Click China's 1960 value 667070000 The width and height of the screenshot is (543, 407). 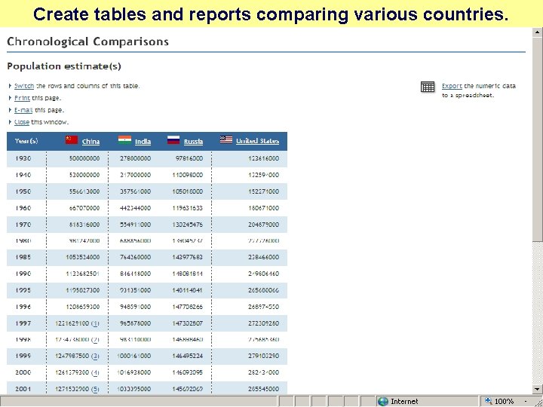point(84,208)
